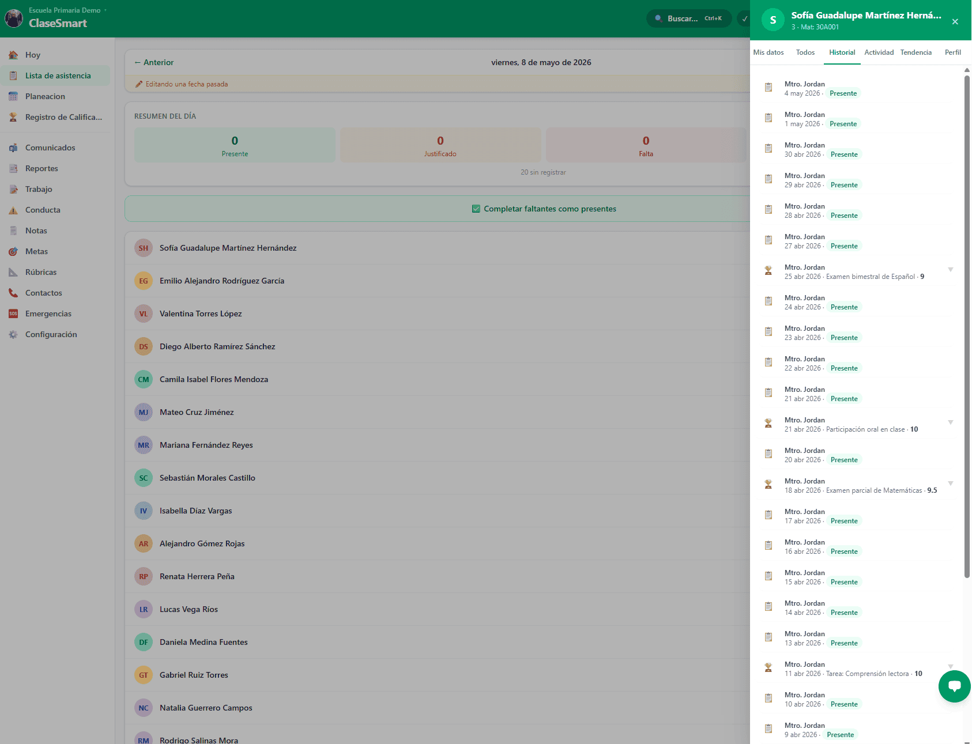Open the Notas notepad icon
Screen dimensions: 972x744
click(x=13, y=231)
